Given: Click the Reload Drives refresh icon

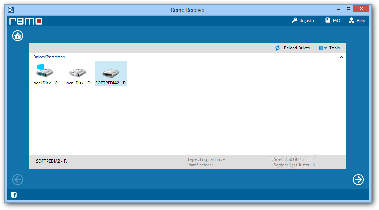Looking at the screenshot, I should click(x=278, y=48).
